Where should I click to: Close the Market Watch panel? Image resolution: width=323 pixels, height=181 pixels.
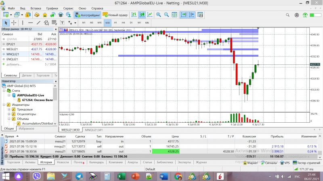56,29
